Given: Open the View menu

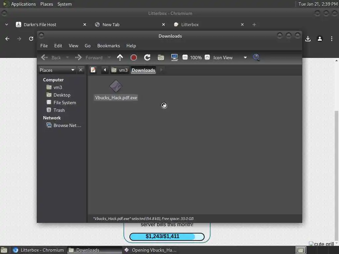Looking at the screenshot, I should [73, 46].
